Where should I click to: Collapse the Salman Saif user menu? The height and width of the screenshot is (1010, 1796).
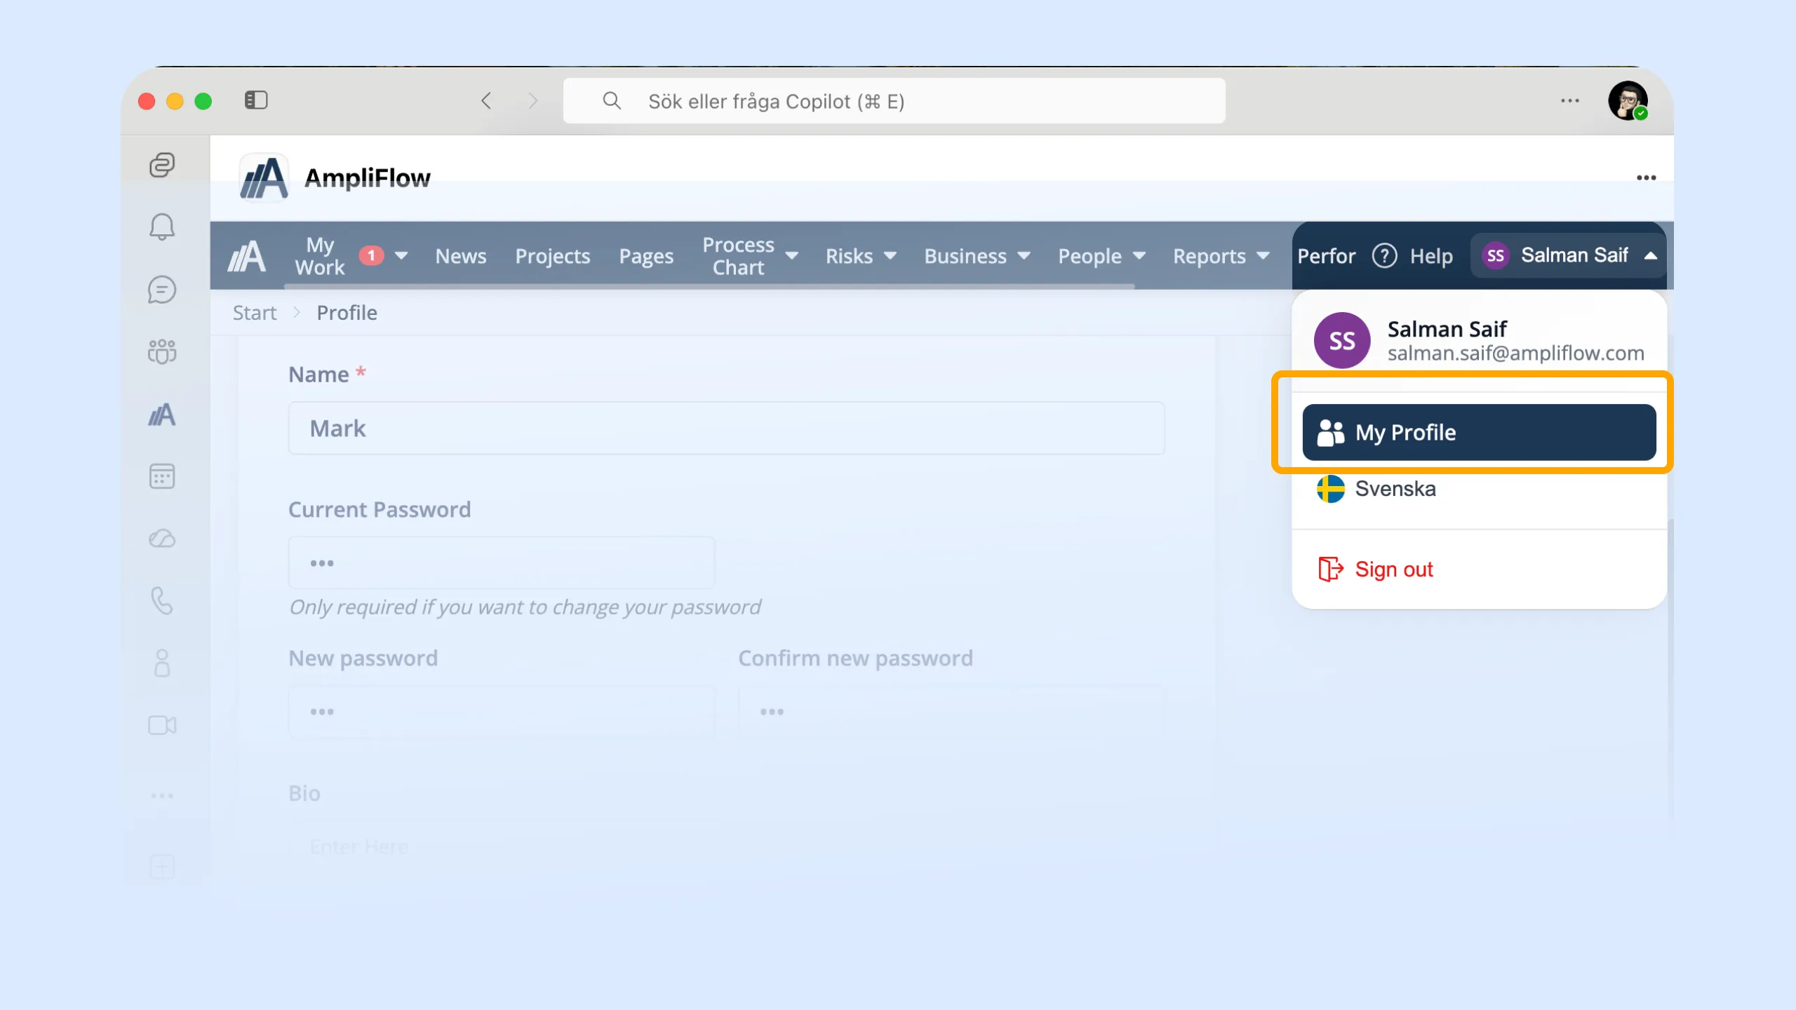pyautogui.click(x=1574, y=256)
